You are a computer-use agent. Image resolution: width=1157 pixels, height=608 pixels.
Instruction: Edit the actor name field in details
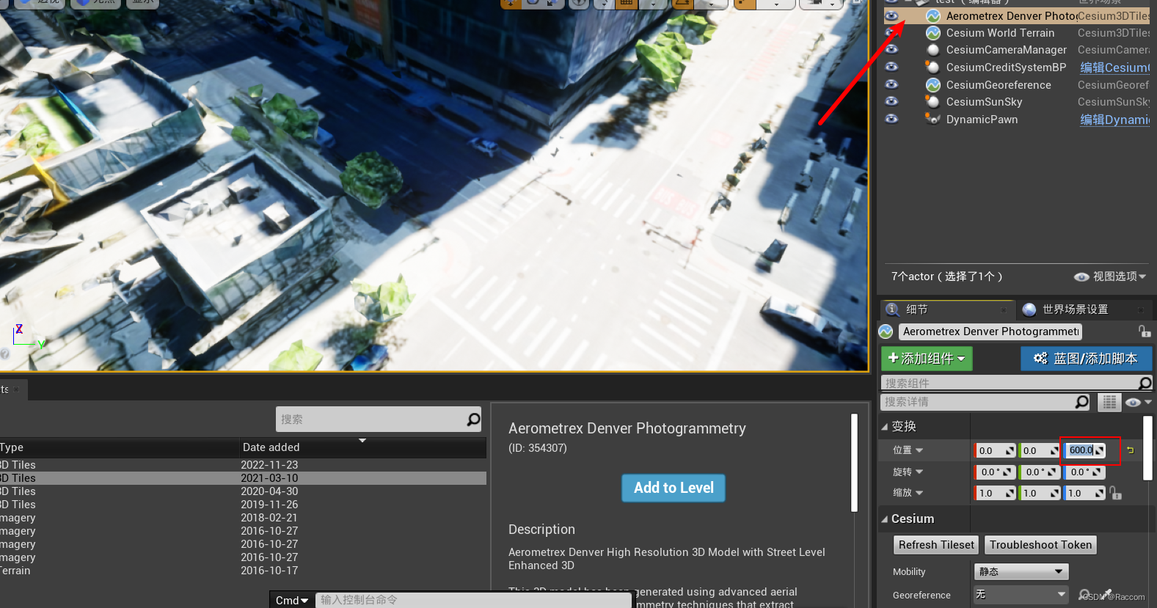990,332
